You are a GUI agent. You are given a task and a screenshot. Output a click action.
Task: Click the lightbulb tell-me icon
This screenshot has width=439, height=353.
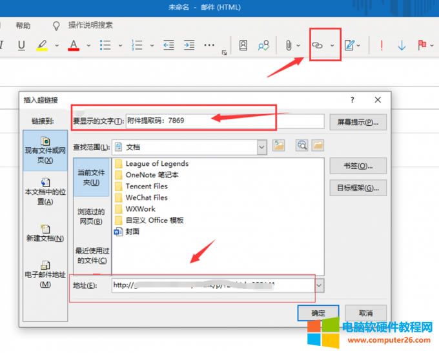56,26
